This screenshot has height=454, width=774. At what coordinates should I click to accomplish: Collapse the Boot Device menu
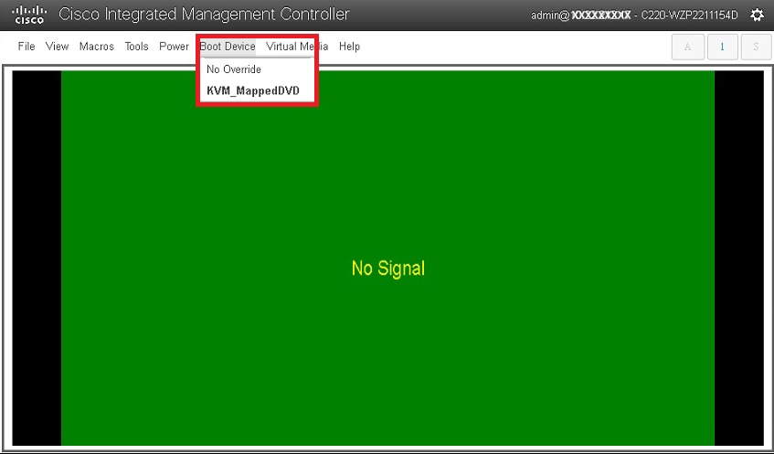[228, 47]
